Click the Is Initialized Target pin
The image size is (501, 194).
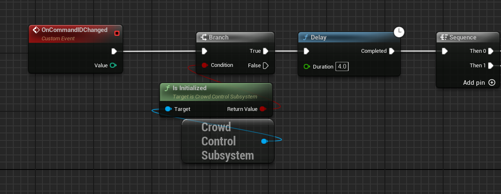[x=168, y=109]
